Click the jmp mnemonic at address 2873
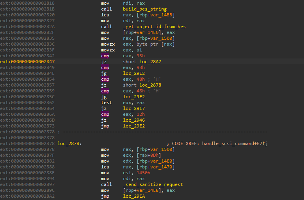This screenshot has width=304, height=200. click(105, 126)
